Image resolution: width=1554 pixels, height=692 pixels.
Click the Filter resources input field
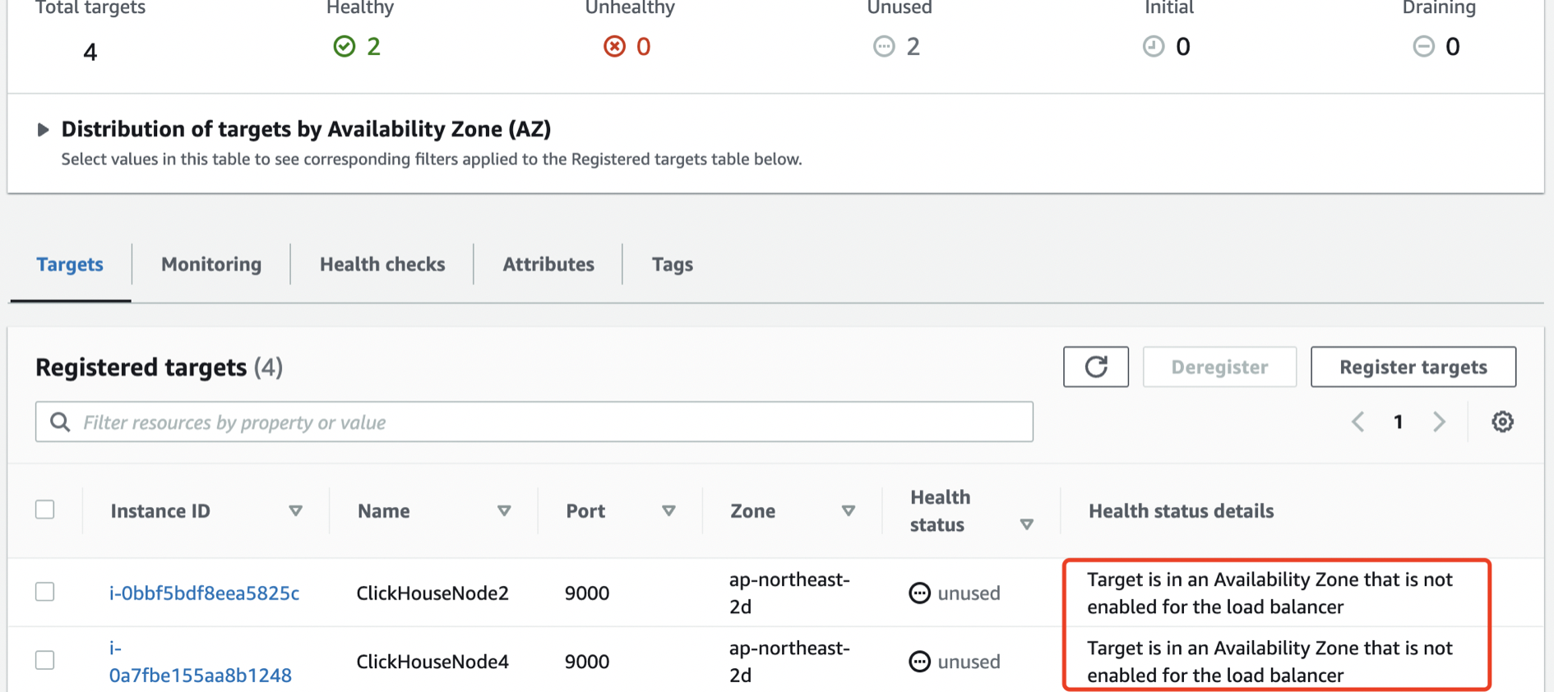[534, 422]
